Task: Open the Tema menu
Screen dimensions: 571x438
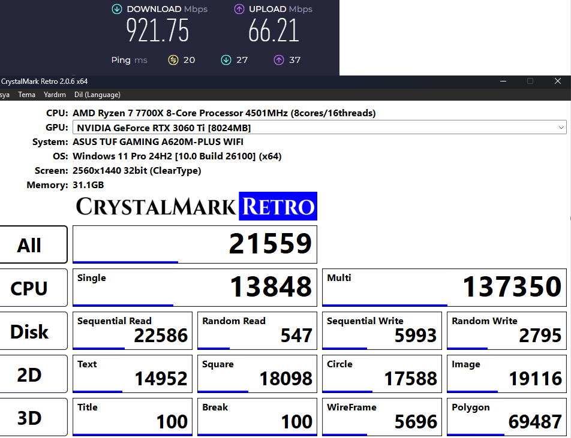Action: 26,95
